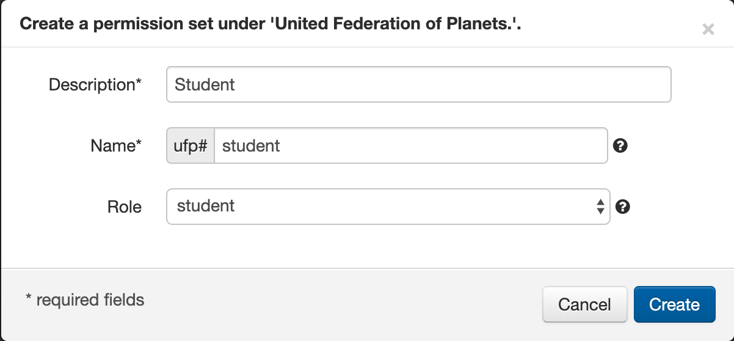Click the asterisk after the Name label
The height and width of the screenshot is (341, 734).
point(138,144)
